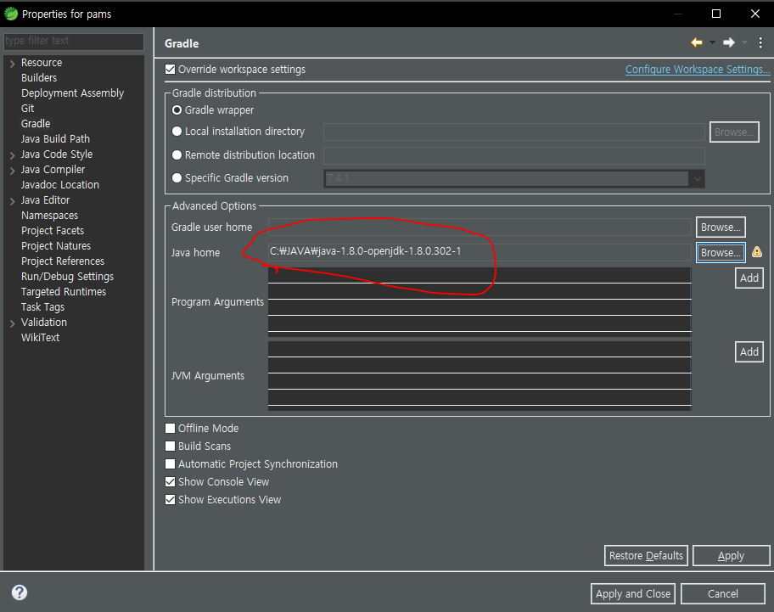
Task: Click the type filter text field
Action: point(74,41)
